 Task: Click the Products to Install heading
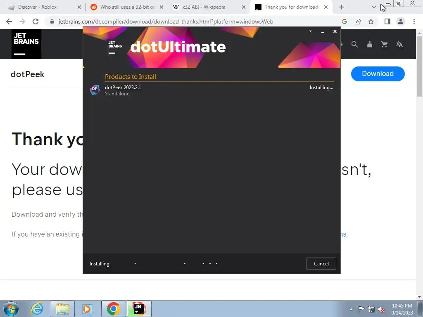(x=131, y=76)
